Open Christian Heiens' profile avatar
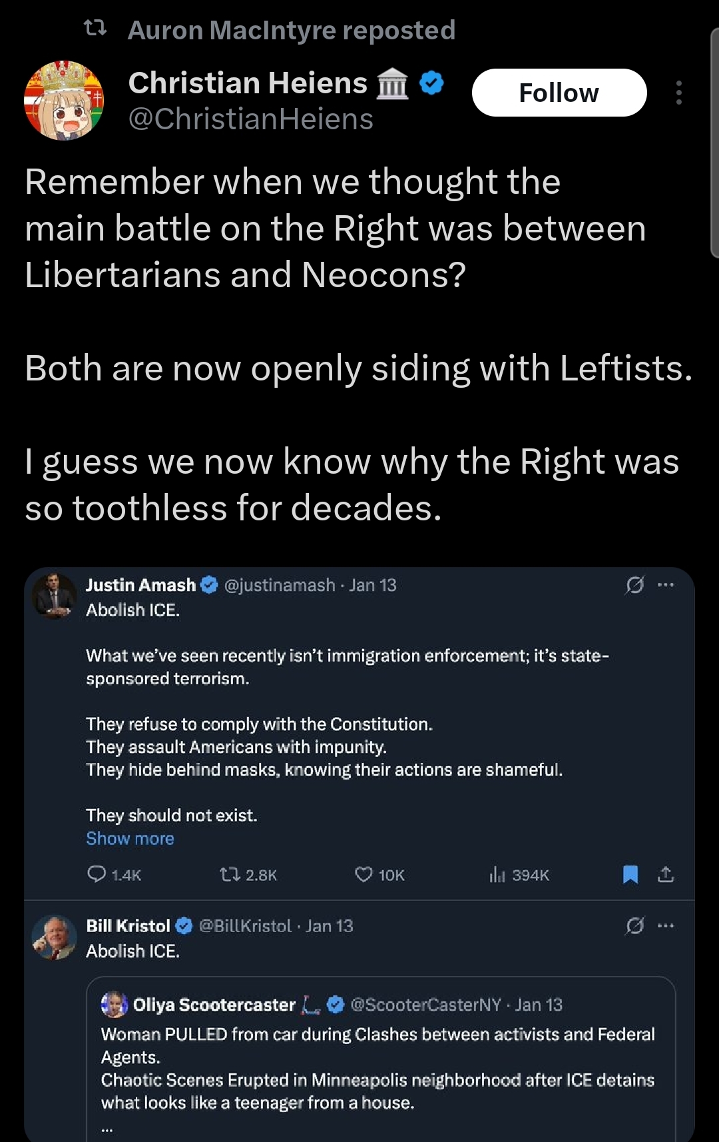Screen dimensions: 719x1142 click(64, 101)
